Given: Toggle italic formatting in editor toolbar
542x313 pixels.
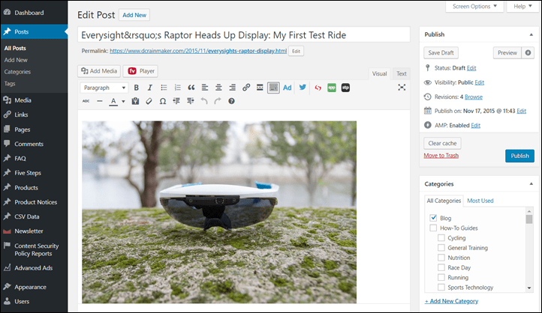Looking at the screenshot, I should (x=149, y=88).
